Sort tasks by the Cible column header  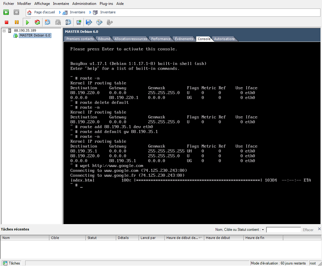coord(67,238)
